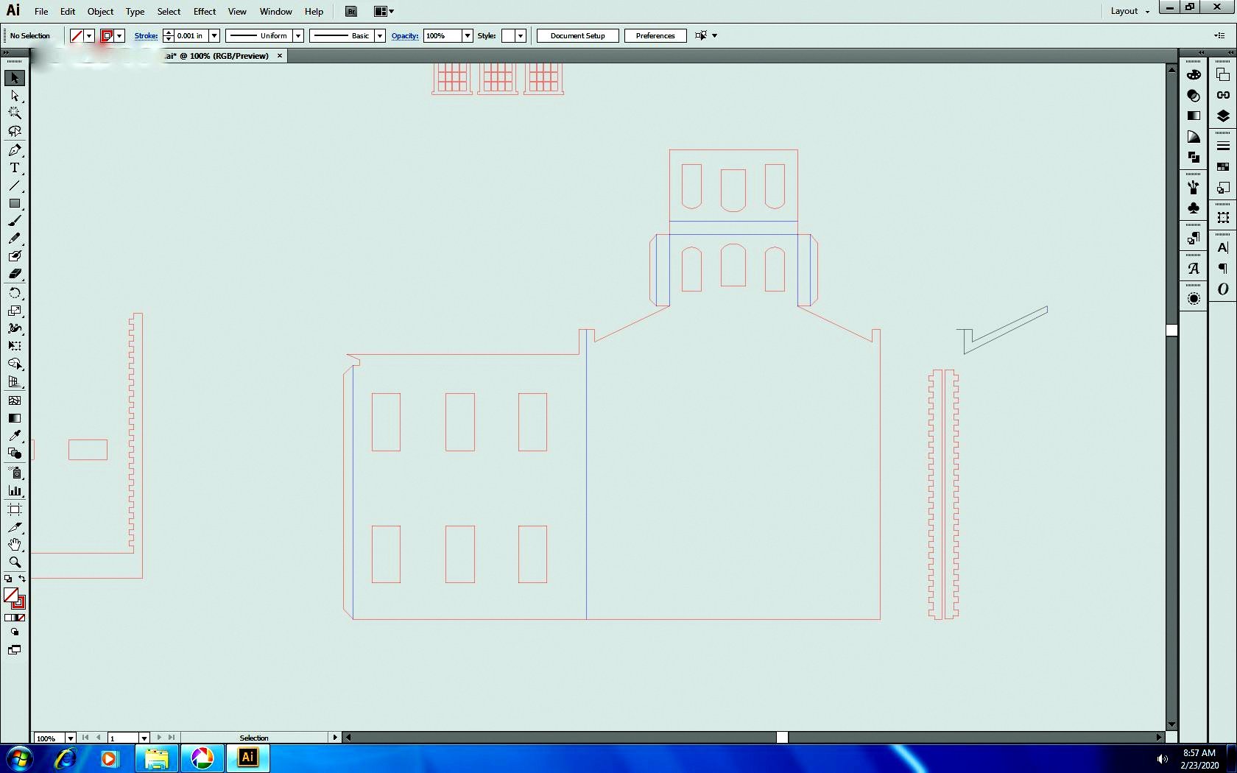
Task: Select the Artboard tool
Action: [x=15, y=509]
